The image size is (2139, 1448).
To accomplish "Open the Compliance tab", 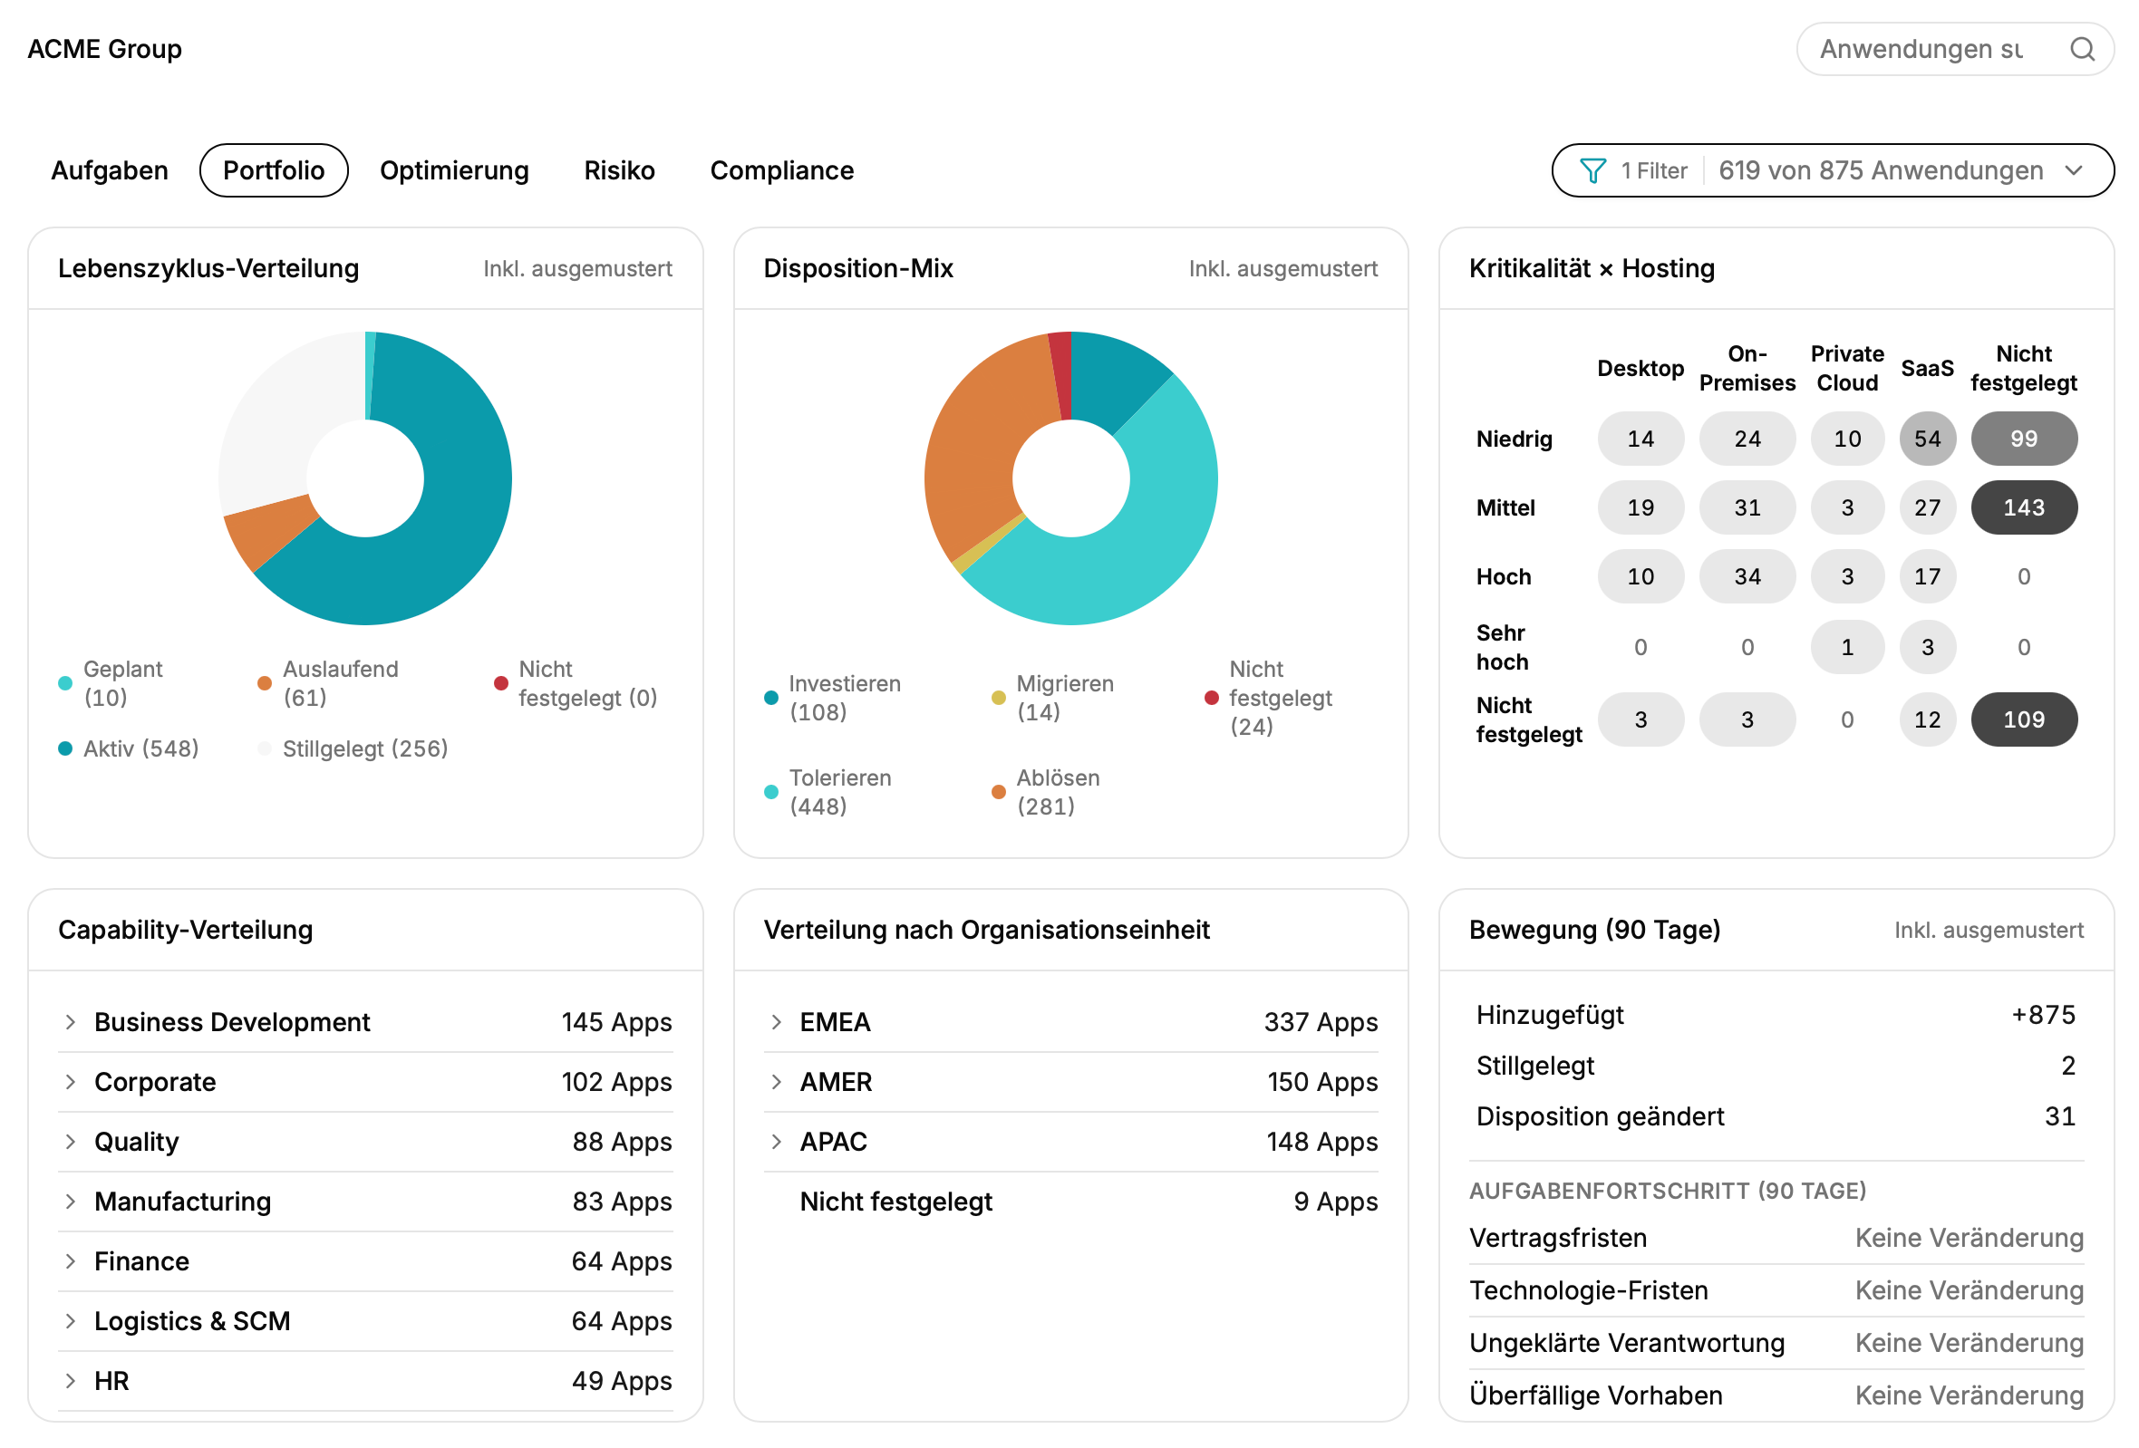I will click(x=781, y=170).
